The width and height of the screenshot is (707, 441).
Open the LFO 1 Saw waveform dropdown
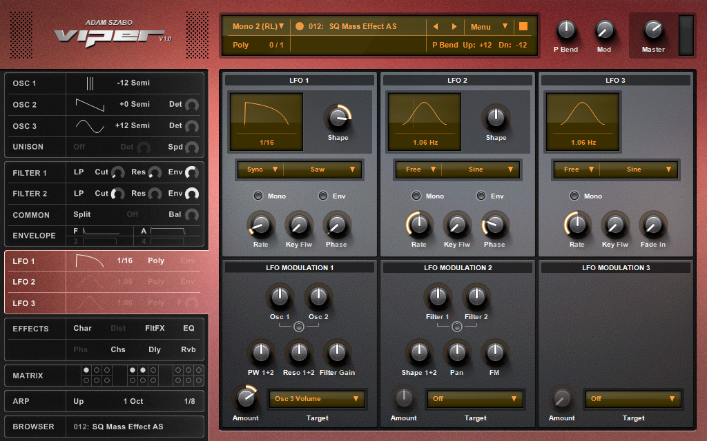(x=323, y=170)
